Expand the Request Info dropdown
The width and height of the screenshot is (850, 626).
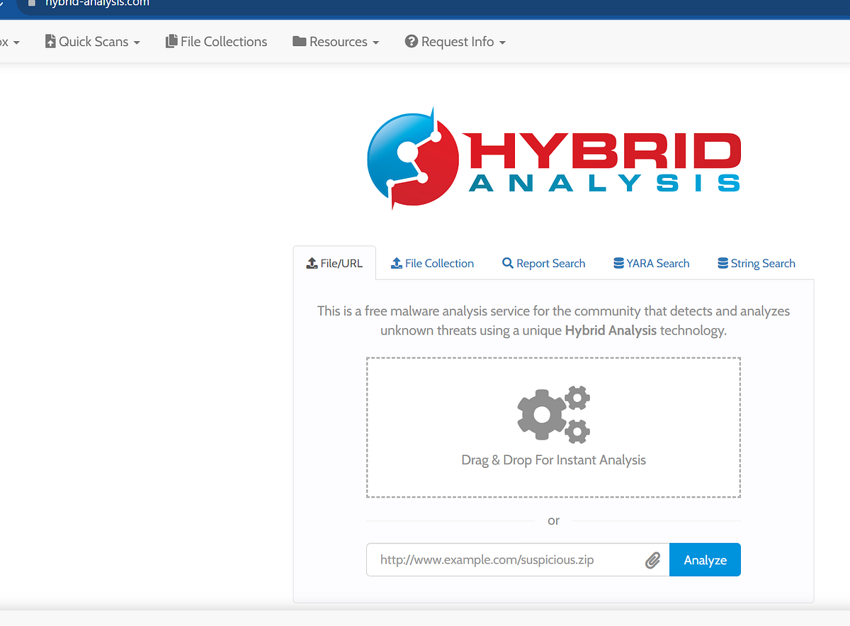pos(455,41)
